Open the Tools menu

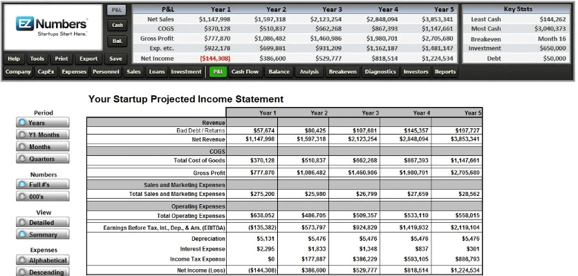(37, 59)
